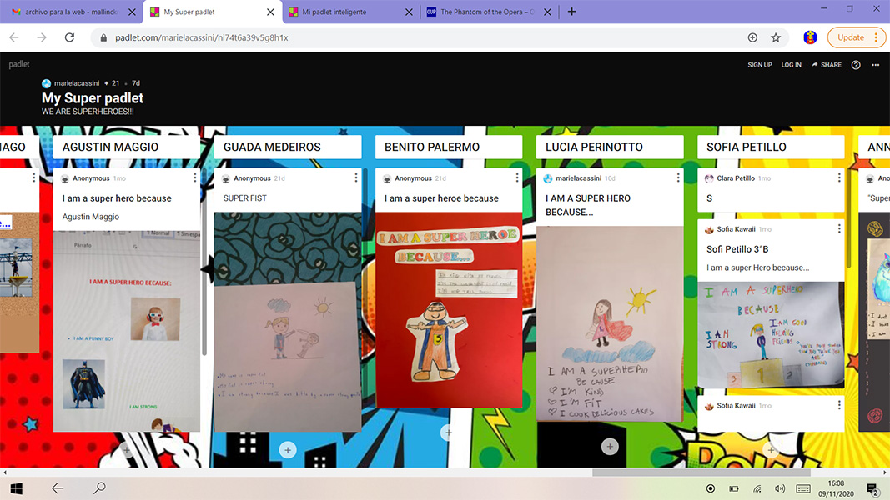Open the padlet more options ellipsis in header
Viewport: 890px width, 500px height.
pos(875,65)
